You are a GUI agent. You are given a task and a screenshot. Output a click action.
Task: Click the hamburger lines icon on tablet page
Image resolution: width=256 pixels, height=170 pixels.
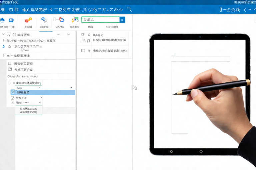pos(173,55)
